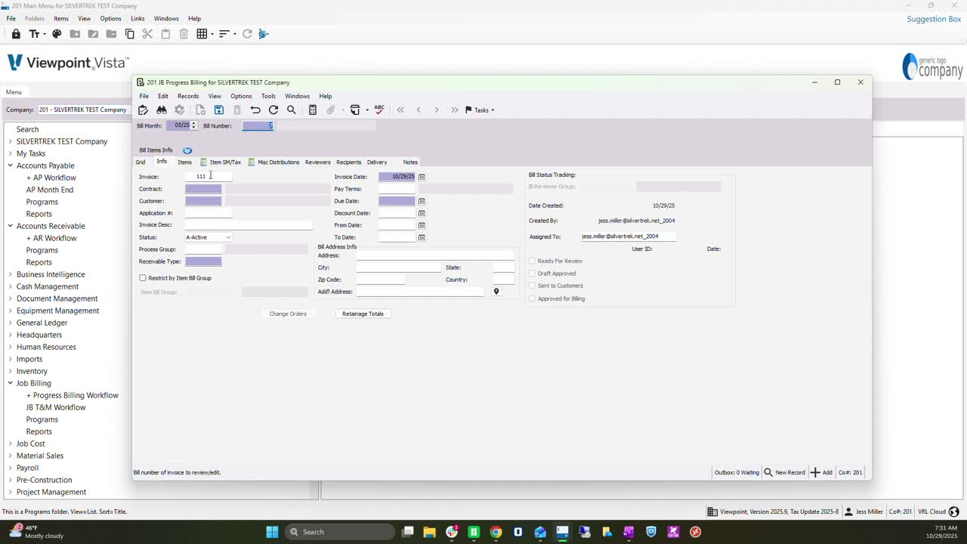Open Slack from the taskbar

point(452,532)
